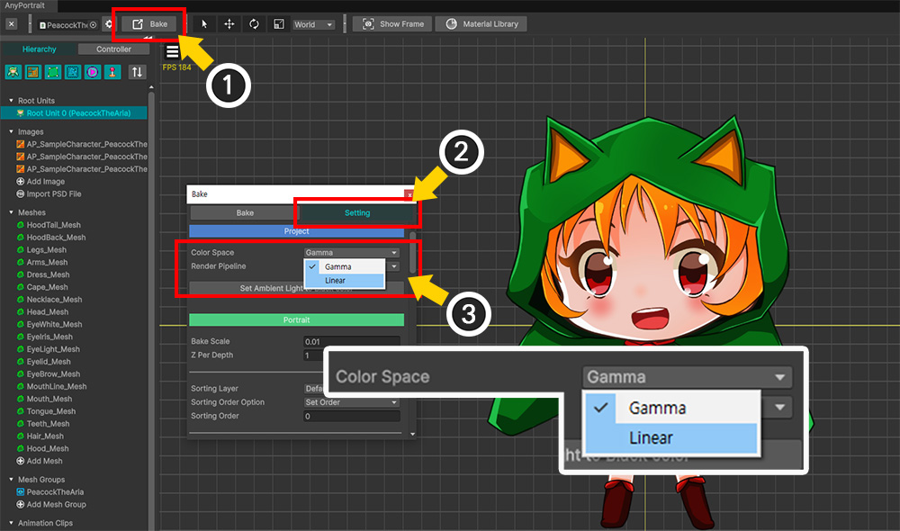Switch to the Hierarchy tab

click(x=39, y=49)
